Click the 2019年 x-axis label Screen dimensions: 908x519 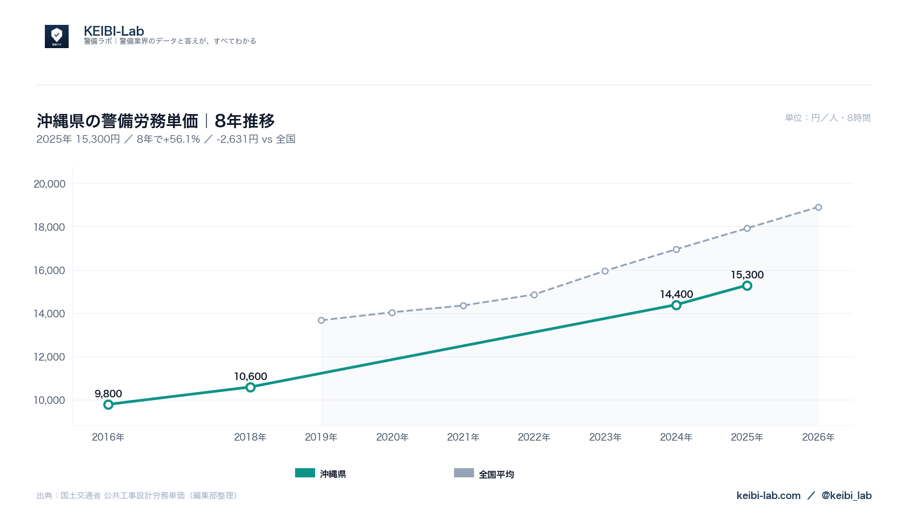321,437
